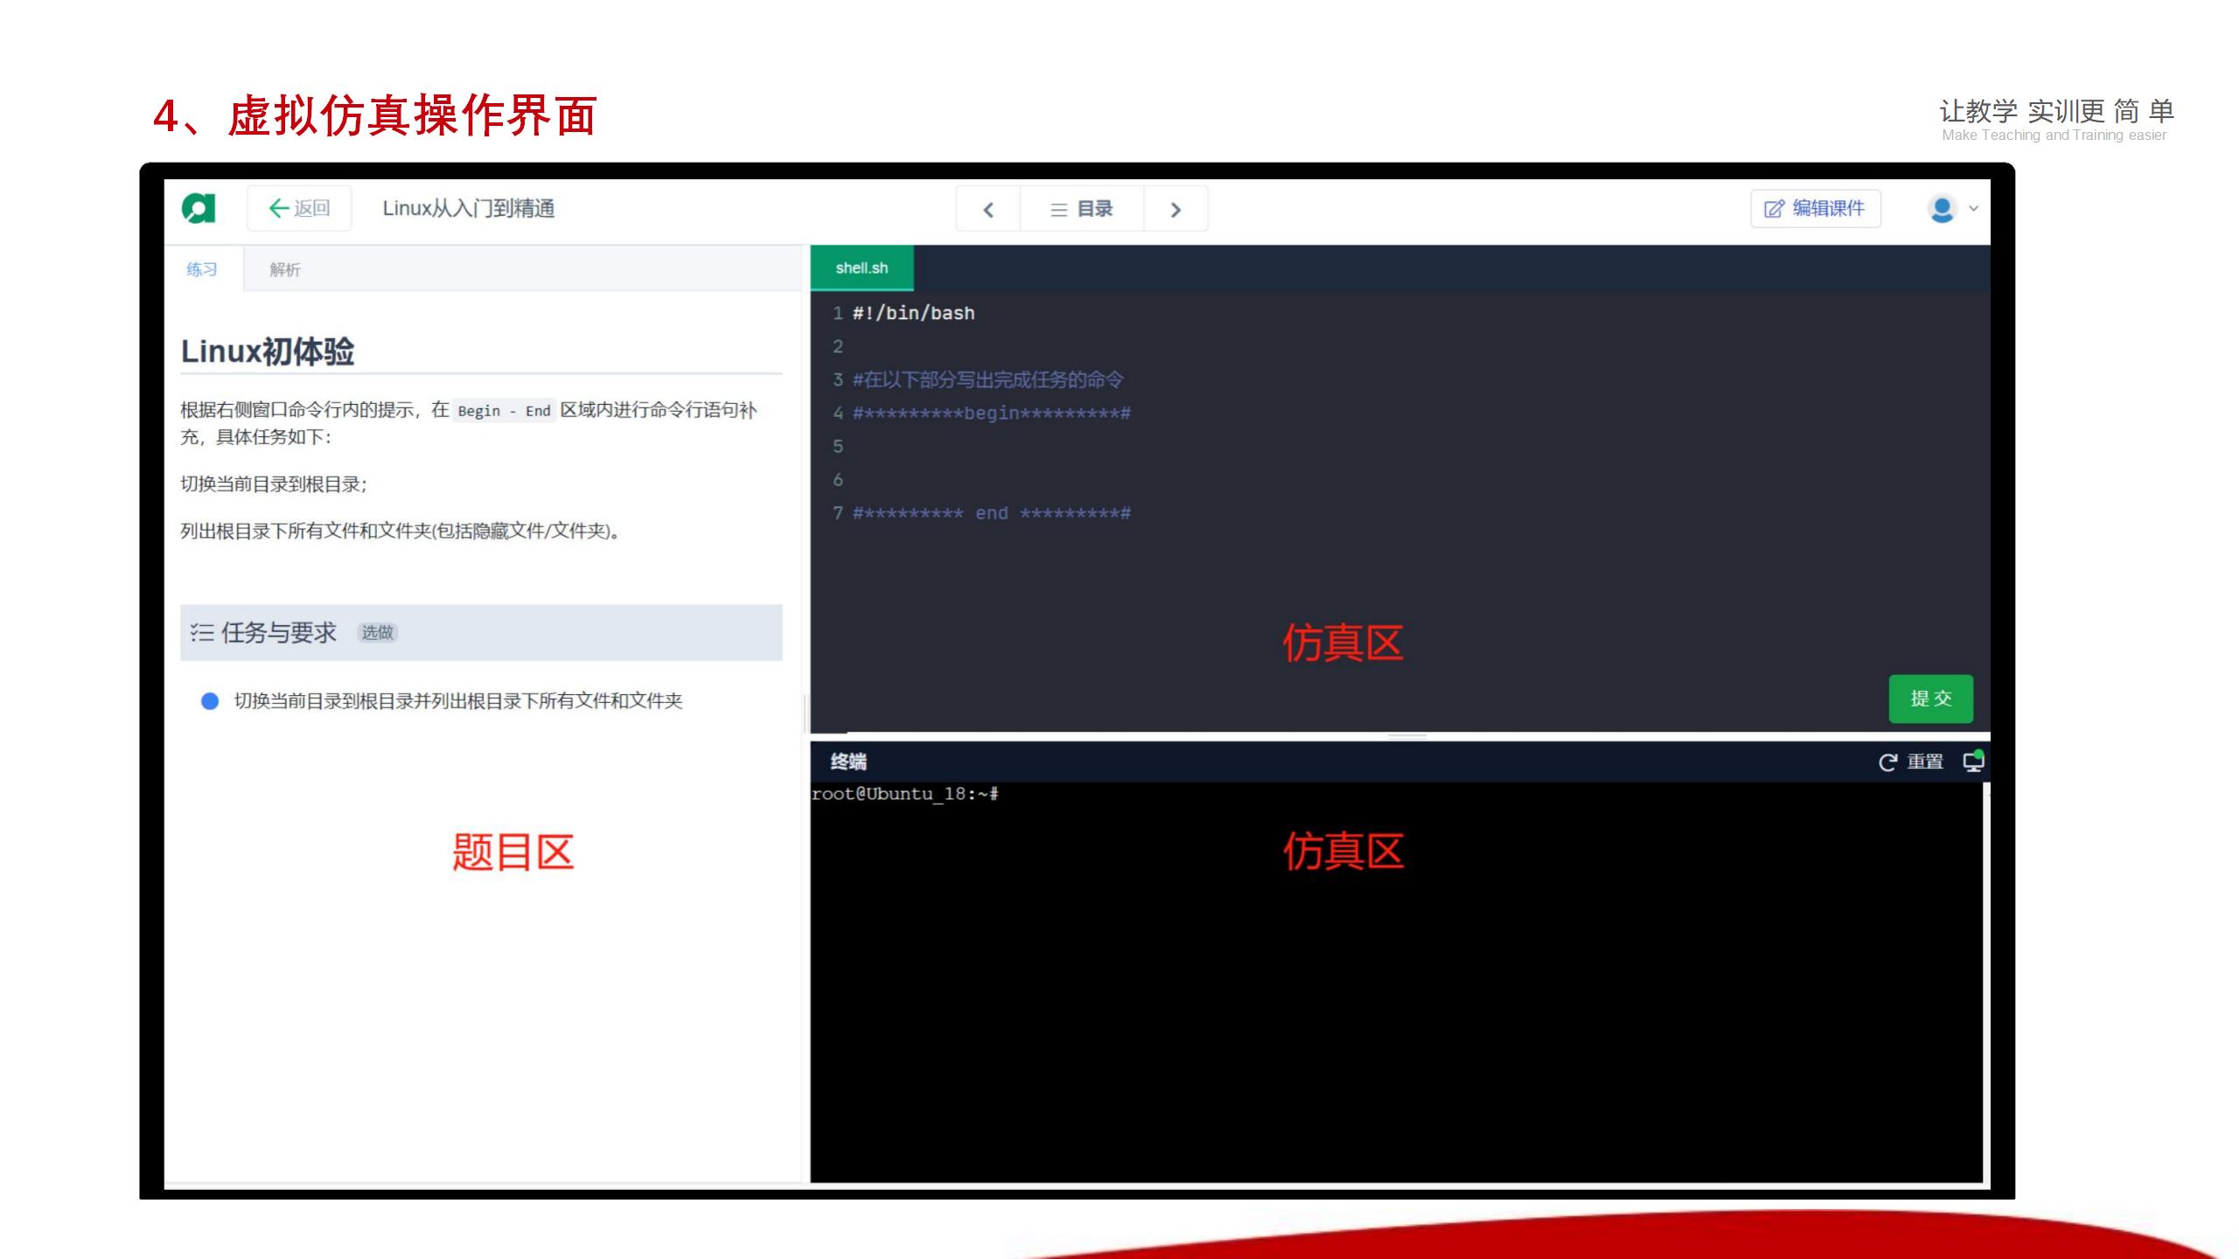Click the terminal vertical scrollbar

click(x=1986, y=981)
